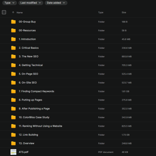
Task: Select the 12. Link Building folder name
Action: [x=28, y=135]
